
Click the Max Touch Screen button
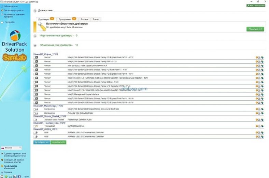[x=256, y=6]
